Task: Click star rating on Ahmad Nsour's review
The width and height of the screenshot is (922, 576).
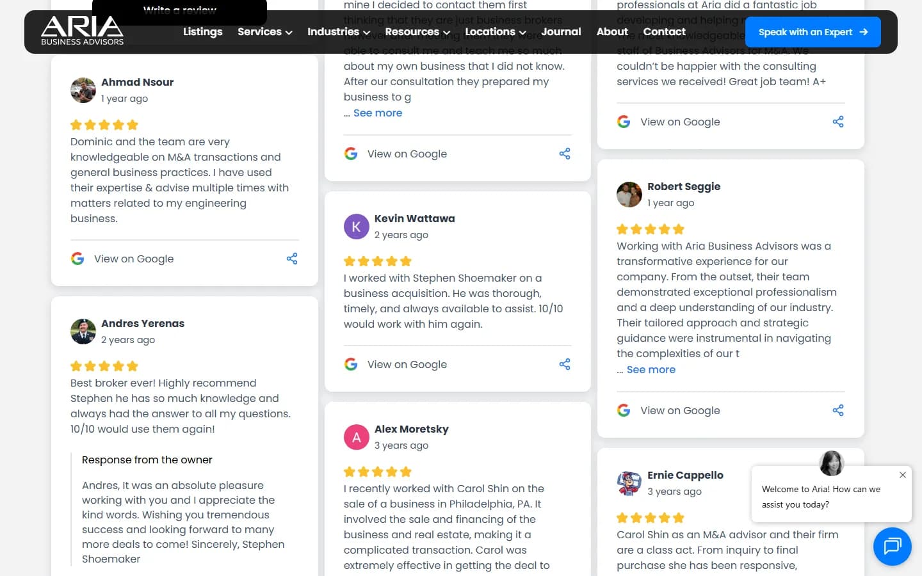Action: [x=104, y=125]
